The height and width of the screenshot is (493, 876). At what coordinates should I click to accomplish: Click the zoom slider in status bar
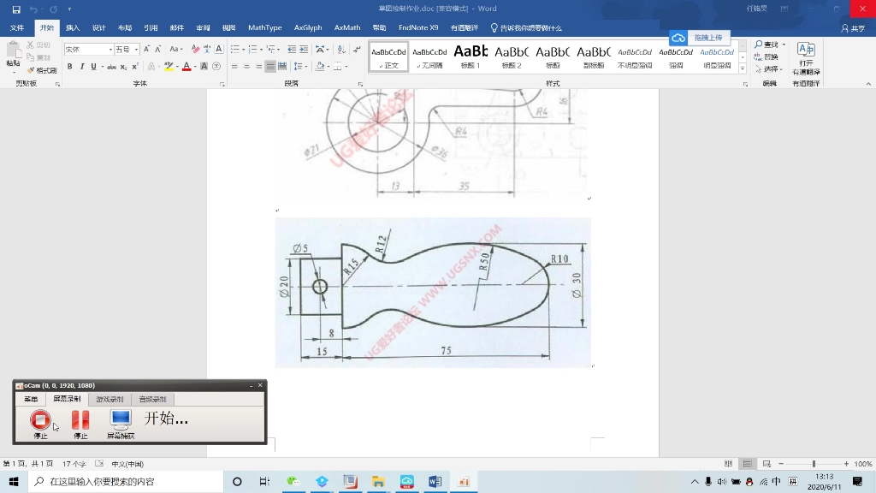pyautogui.click(x=813, y=464)
